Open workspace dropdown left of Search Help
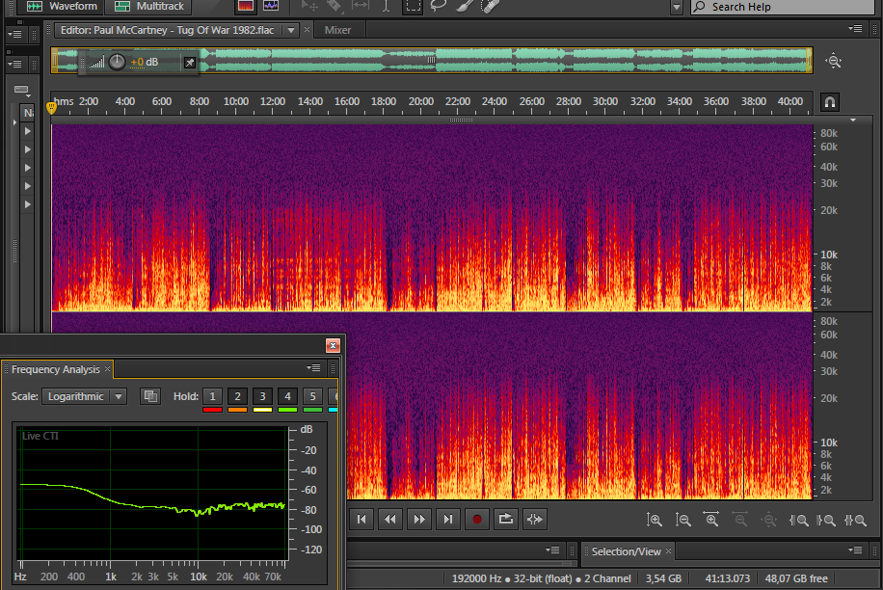This screenshot has width=883, height=590. (x=677, y=8)
